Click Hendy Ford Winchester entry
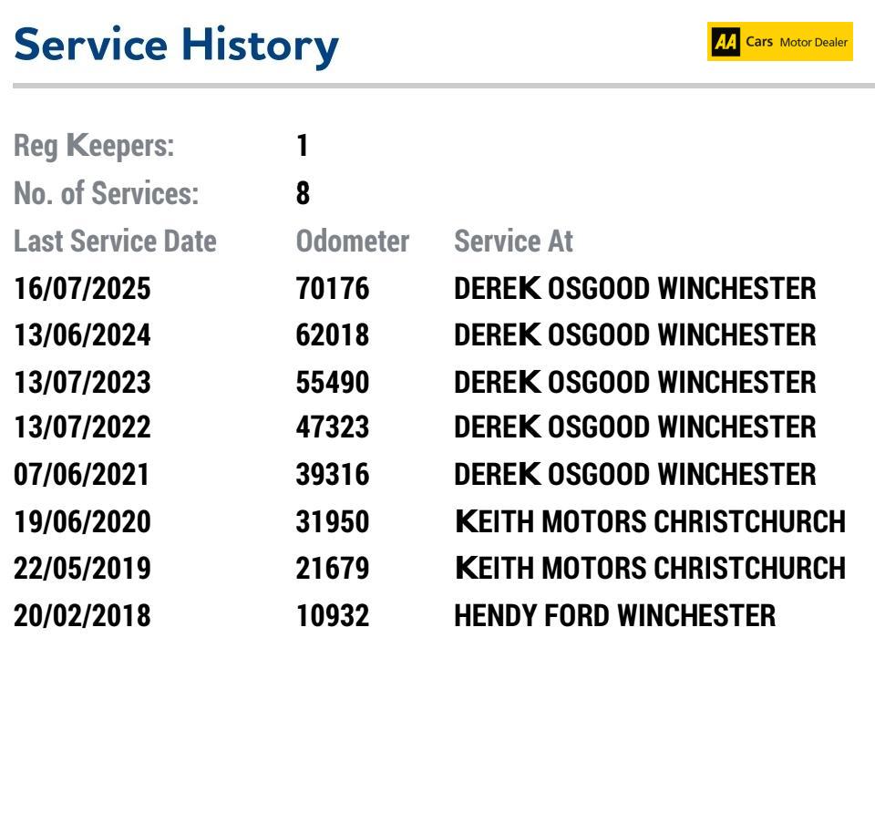This screenshot has width=875, height=823. (x=615, y=615)
